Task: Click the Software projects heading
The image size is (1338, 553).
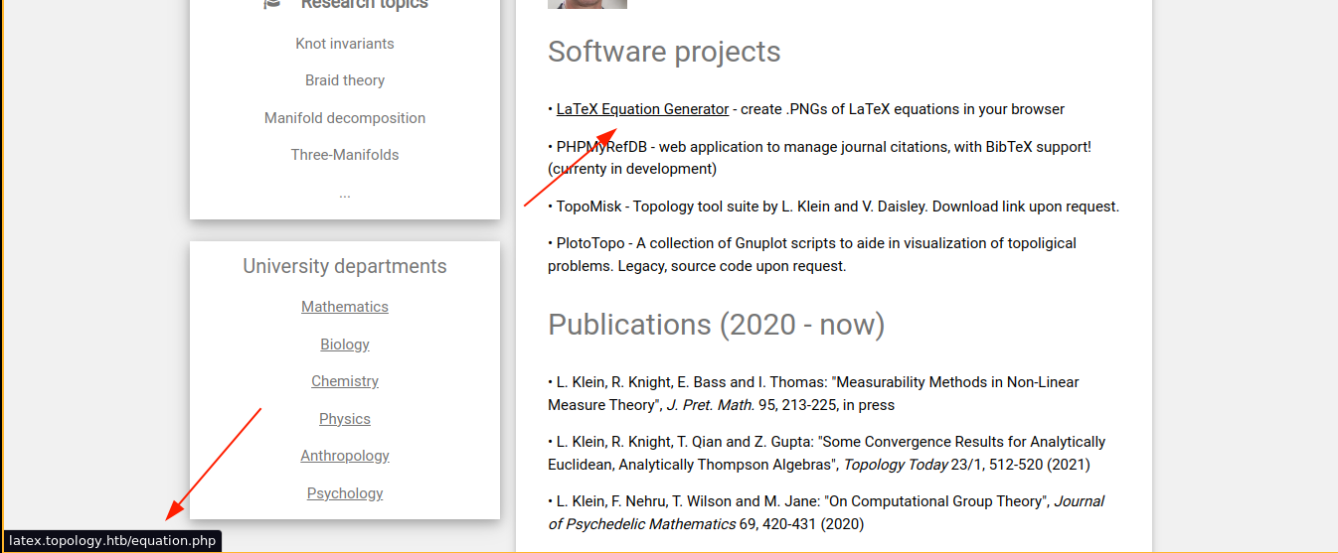Action: click(664, 52)
